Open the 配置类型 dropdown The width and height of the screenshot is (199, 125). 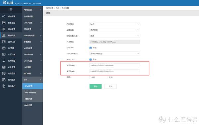(x=115, y=30)
